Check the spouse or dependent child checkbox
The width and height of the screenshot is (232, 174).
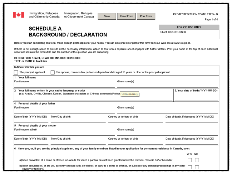(x=52, y=72)
